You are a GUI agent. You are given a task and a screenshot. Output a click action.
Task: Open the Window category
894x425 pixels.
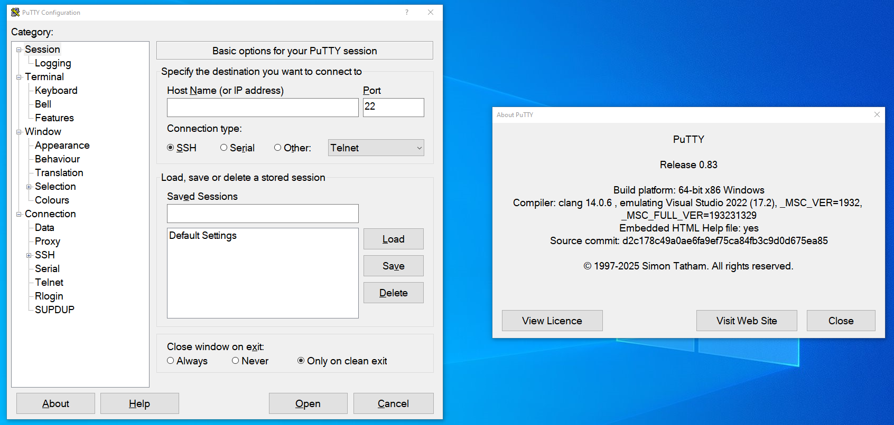[x=43, y=132]
